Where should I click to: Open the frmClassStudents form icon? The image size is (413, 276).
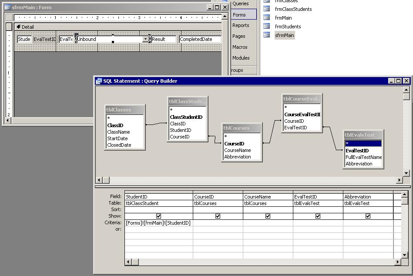(267, 9)
